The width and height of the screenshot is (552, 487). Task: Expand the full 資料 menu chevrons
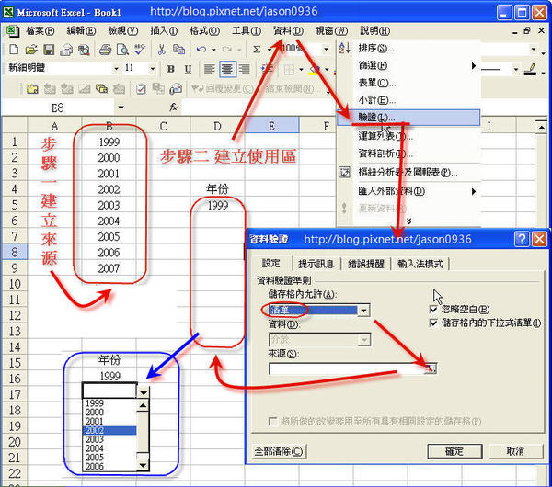[x=408, y=221]
